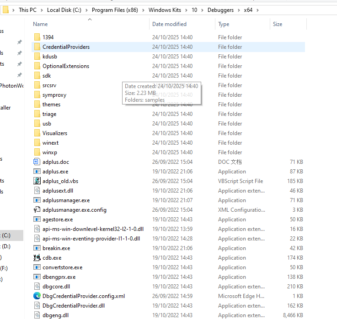Click the DOC 文档 type cell

tap(230, 162)
